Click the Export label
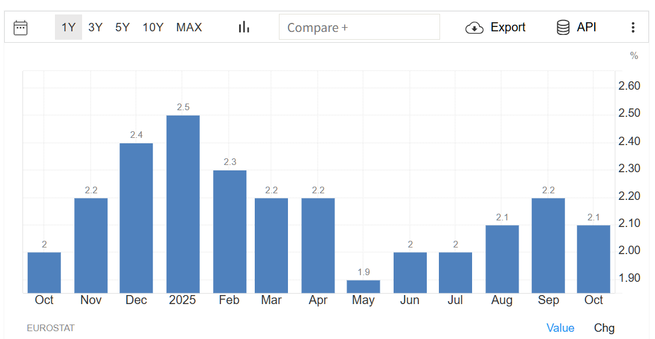The width and height of the screenshot is (655, 339). click(508, 27)
